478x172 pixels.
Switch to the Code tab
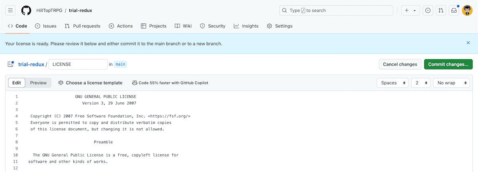(x=18, y=26)
